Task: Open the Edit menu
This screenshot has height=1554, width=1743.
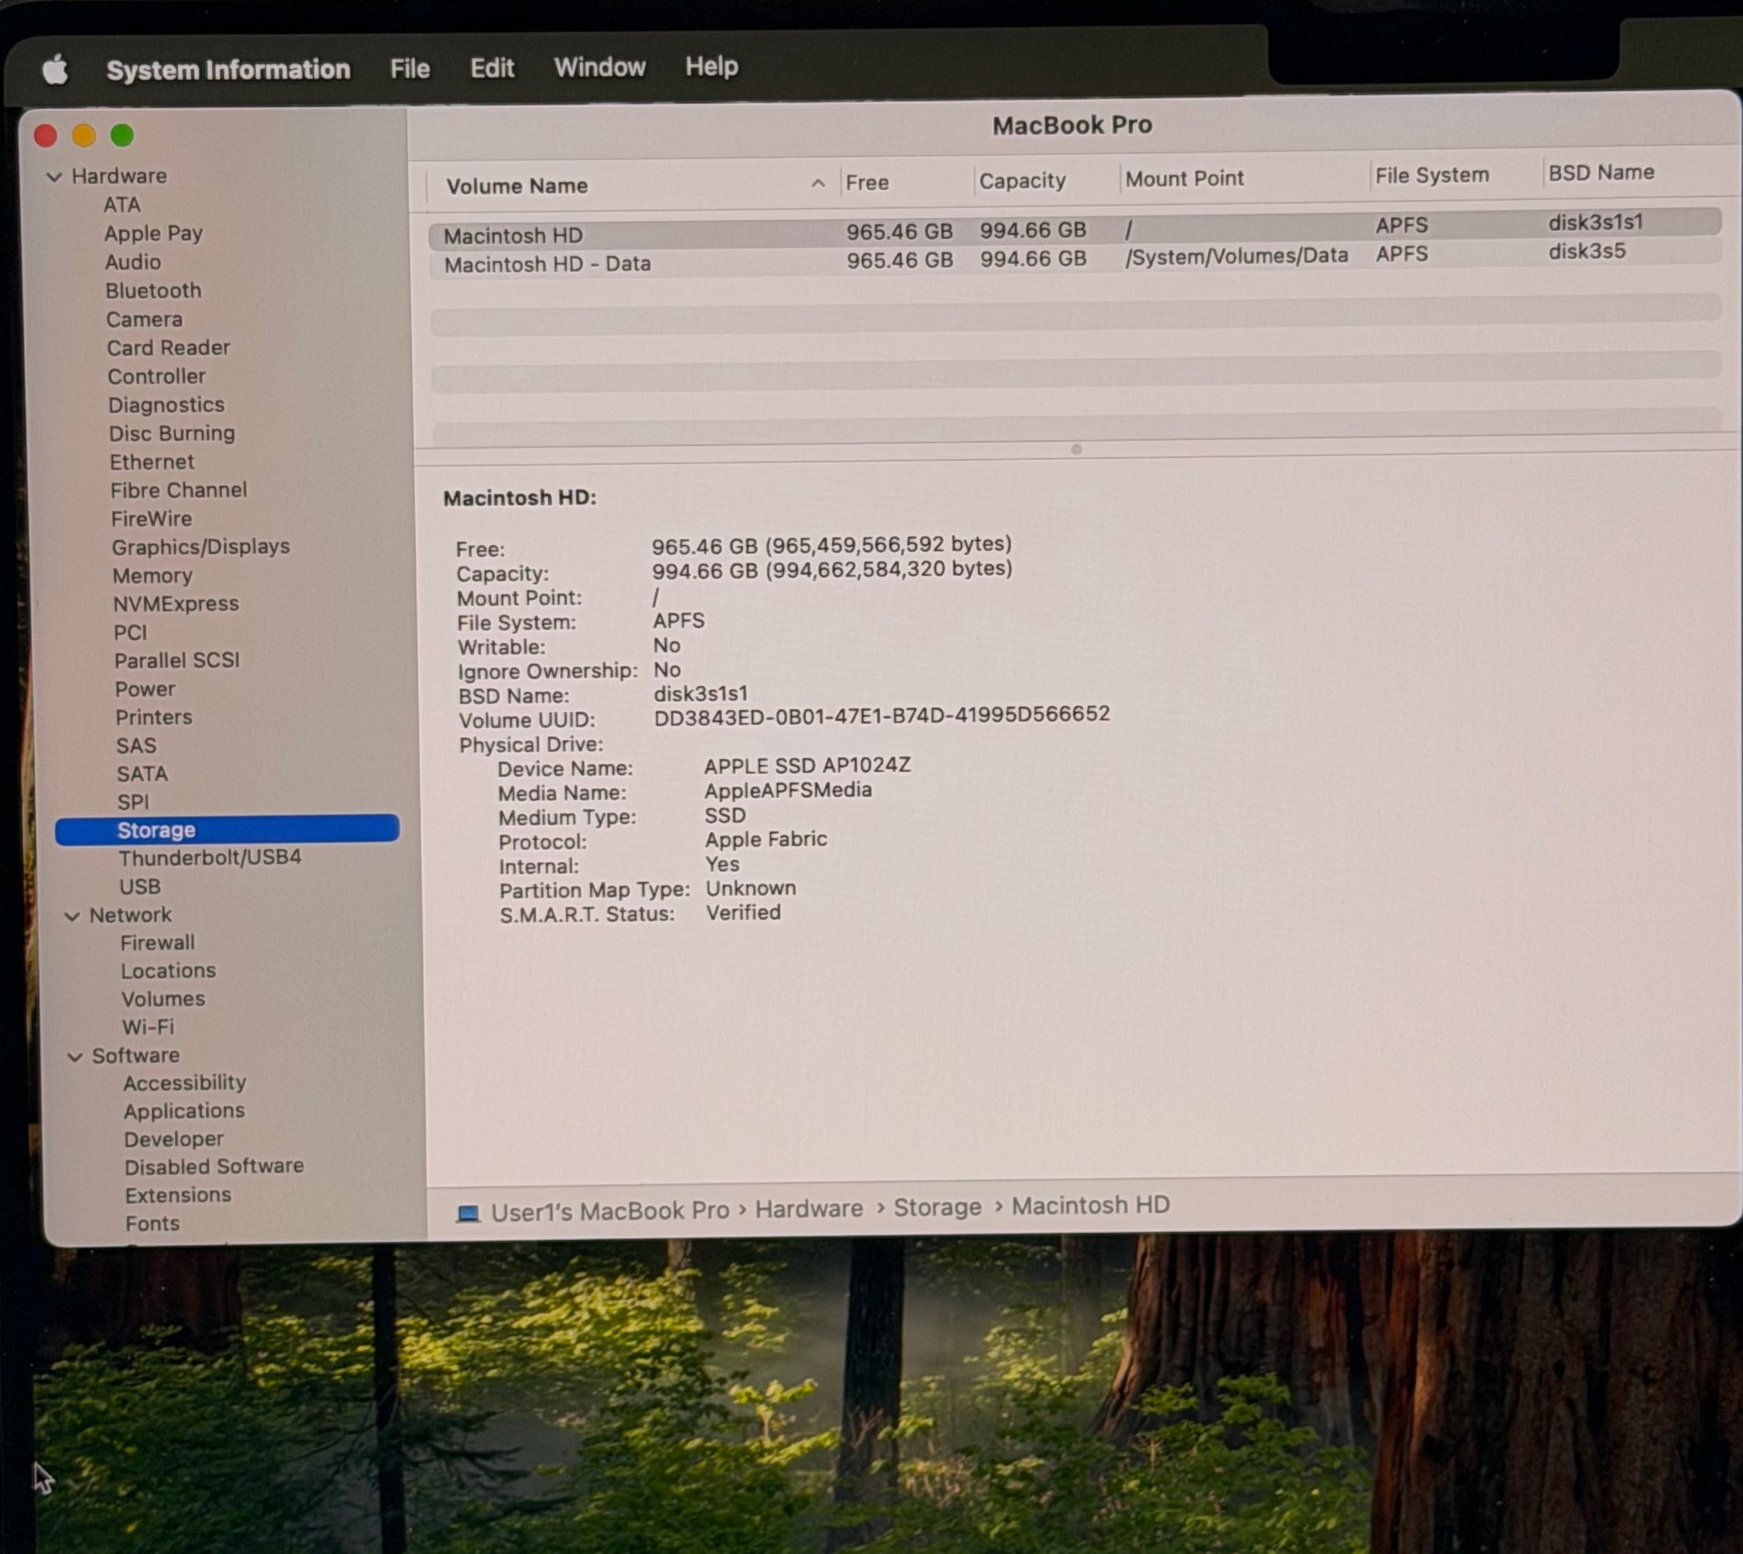Action: (492, 67)
